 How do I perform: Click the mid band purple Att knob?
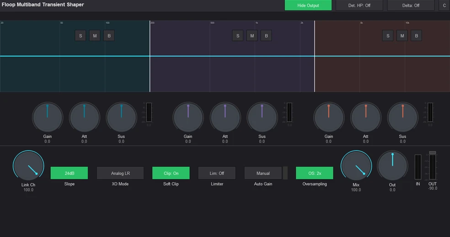(225, 117)
